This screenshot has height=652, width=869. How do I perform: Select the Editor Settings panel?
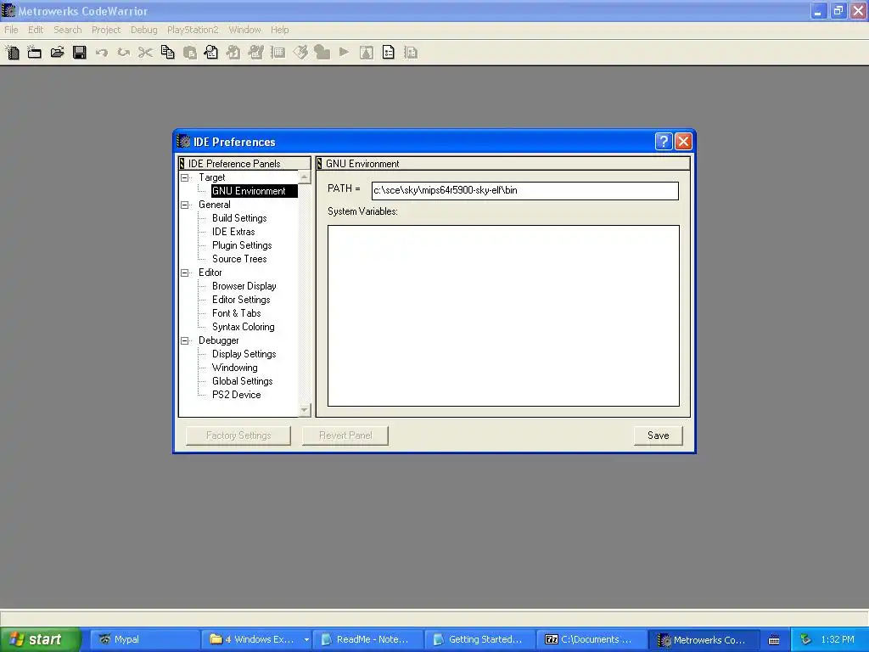pos(241,300)
